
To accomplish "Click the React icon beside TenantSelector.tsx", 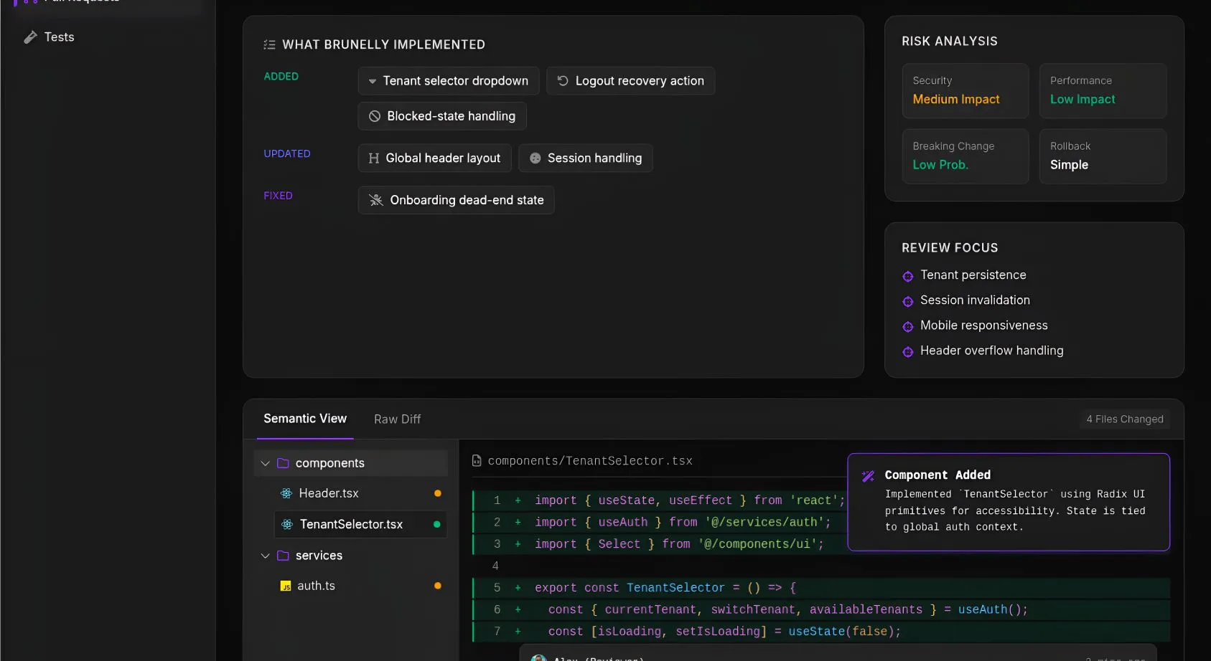I will tap(287, 524).
